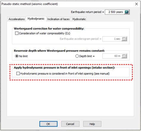Screen dimensions: 141x131
Task: Open calculator icon beside earthquake return period
Action: [x=127, y=12]
